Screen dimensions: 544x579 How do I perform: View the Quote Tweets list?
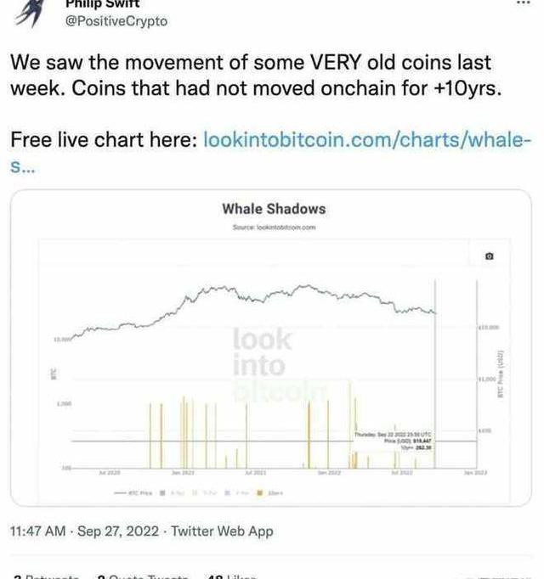coord(143,576)
